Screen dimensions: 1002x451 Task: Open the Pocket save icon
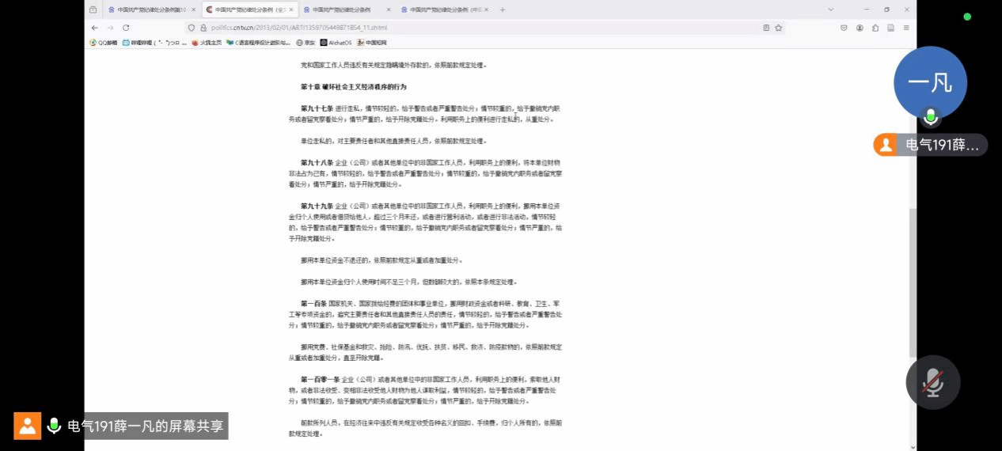pyautogui.click(x=844, y=27)
